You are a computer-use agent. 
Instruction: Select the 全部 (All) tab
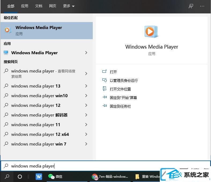coord(11,6)
